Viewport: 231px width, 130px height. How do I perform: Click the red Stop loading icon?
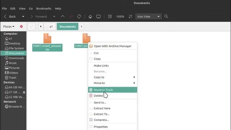pos(71,17)
